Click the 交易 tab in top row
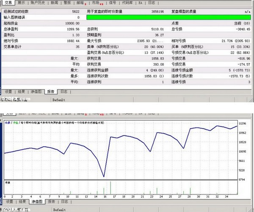This screenshot has width=254, height=212. (x=8, y=3)
